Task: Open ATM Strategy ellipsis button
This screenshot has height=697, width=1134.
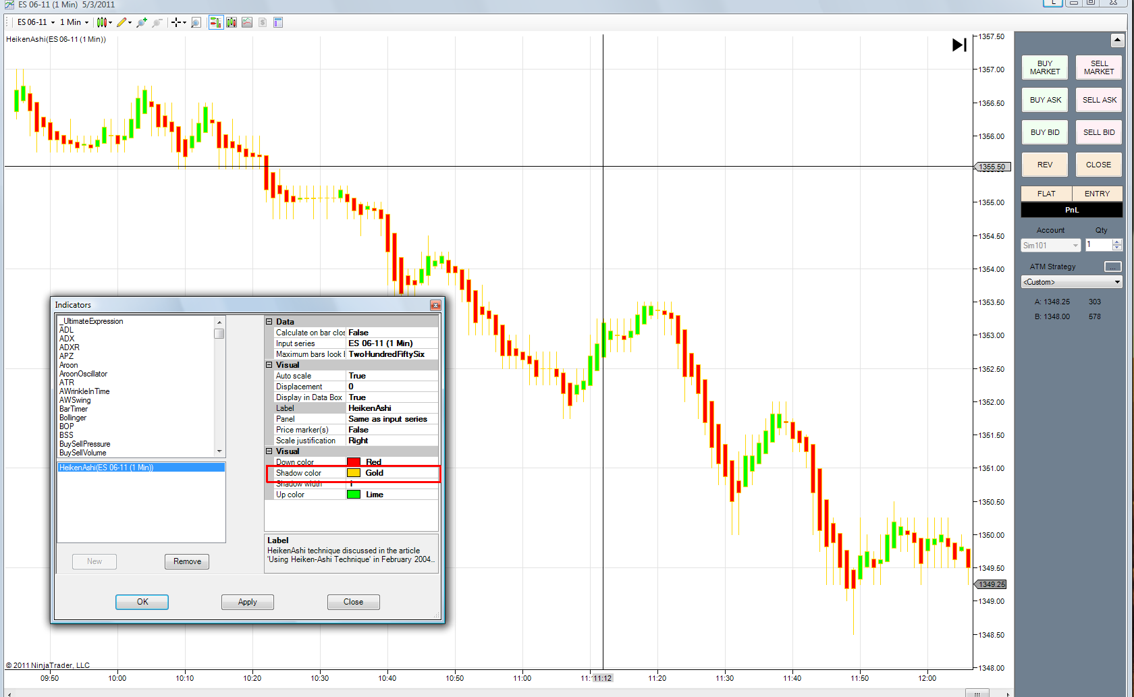Action: pyautogui.click(x=1112, y=267)
